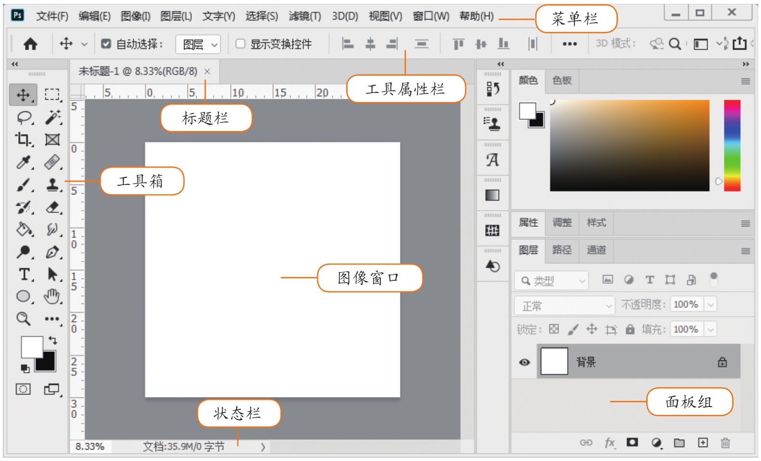Screen dimensions: 761x461
Task: Select the Spot Healing Brush tool
Action: 53,162
